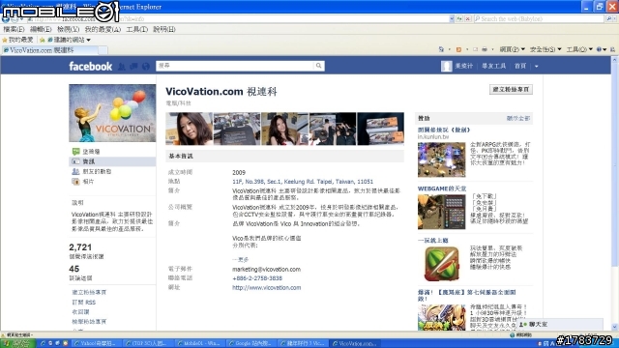Image resolution: width=619 pixels, height=348 pixels.
Task: Click the phone number +886-2-2758-3838
Action: (257, 278)
